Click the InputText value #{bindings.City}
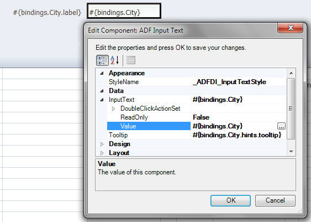 pyautogui.click(x=239, y=100)
